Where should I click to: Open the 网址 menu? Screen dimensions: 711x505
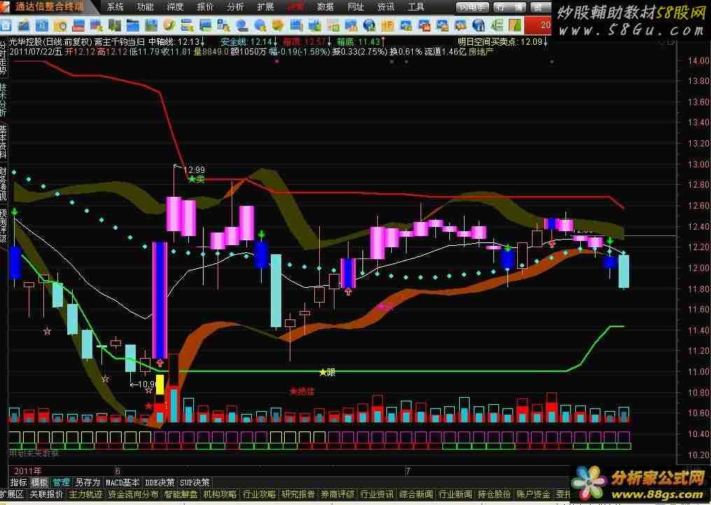(355, 7)
